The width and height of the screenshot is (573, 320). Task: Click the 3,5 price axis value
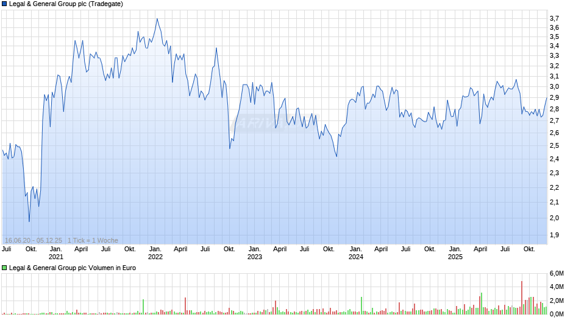click(x=554, y=37)
